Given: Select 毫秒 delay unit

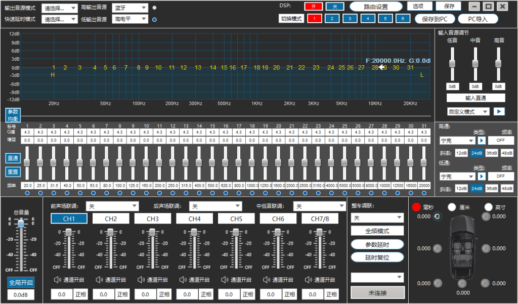Looking at the screenshot, I should [416, 207].
